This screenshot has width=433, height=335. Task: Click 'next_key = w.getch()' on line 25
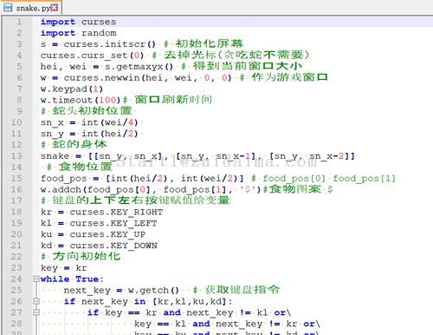click(x=121, y=290)
